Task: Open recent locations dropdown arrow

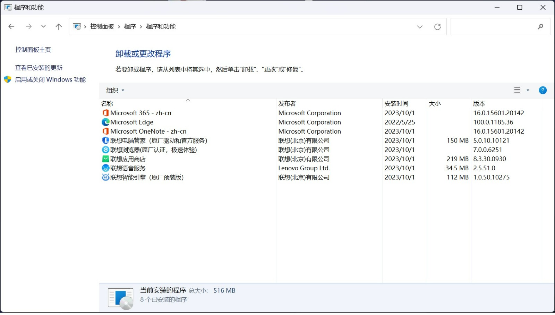Action: [x=43, y=26]
